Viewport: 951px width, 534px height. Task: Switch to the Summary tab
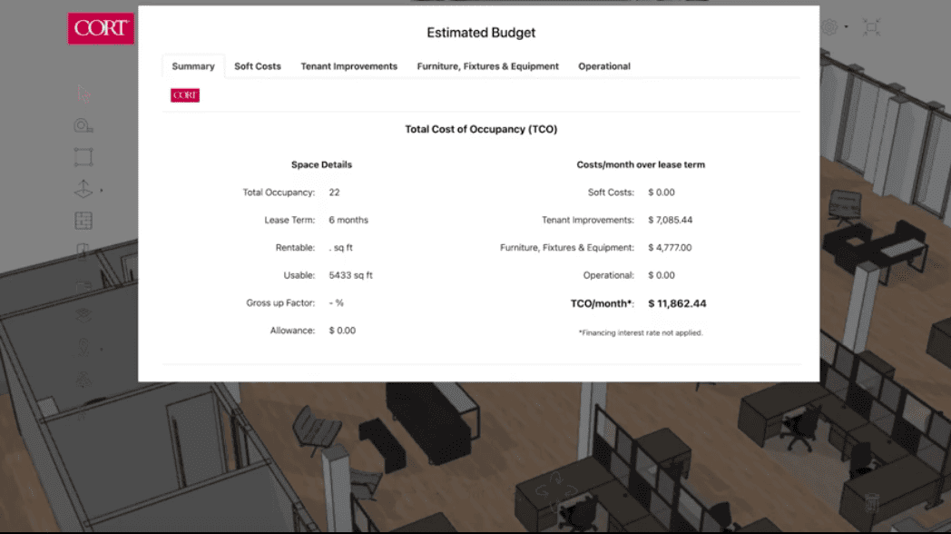[193, 66]
